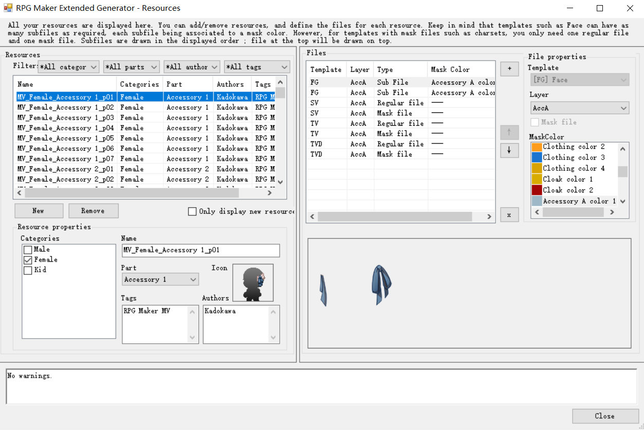
Task: Toggle the Mask file checkbox
Action: (x=535, y=122)
